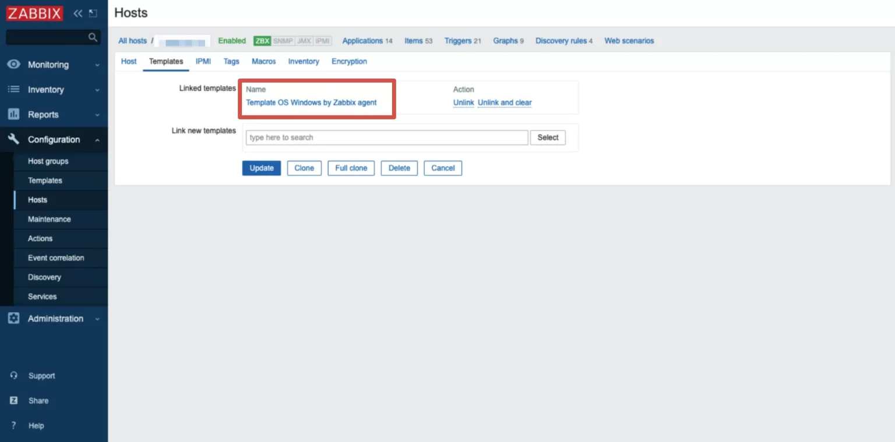Click the sidebar search magnifier icon

(92, 37)
